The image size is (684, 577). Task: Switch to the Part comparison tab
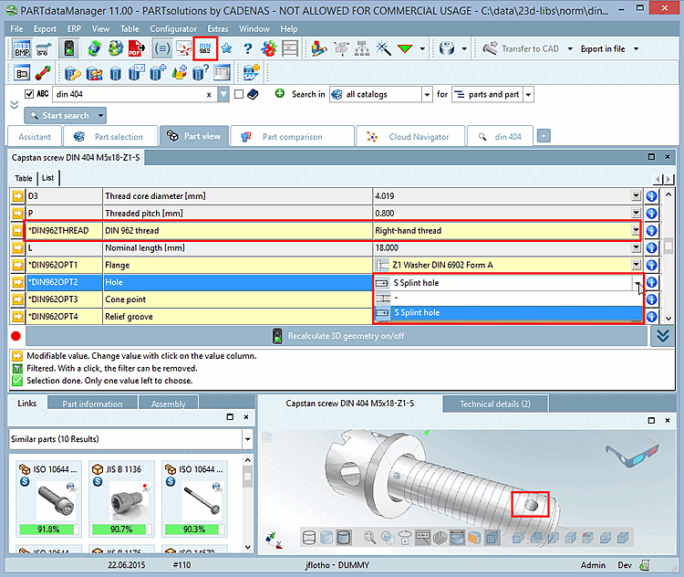coord(292,137)
